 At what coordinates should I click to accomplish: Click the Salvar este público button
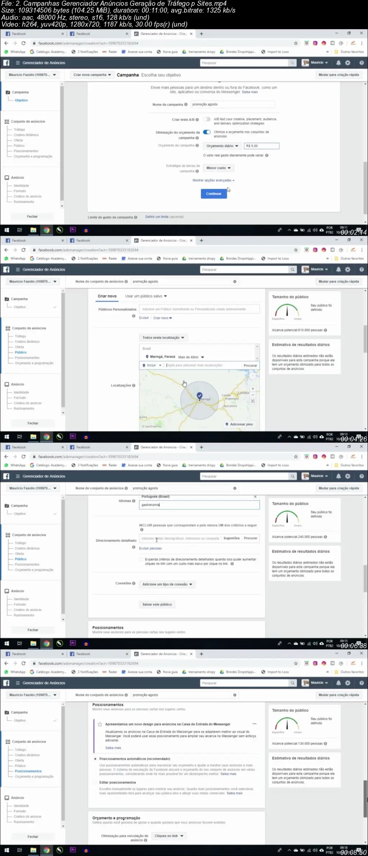157,604
